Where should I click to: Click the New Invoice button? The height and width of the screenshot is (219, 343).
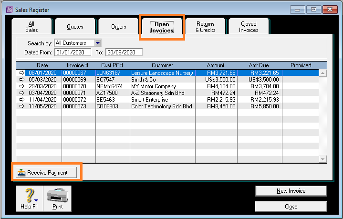[x=291, y=191]
